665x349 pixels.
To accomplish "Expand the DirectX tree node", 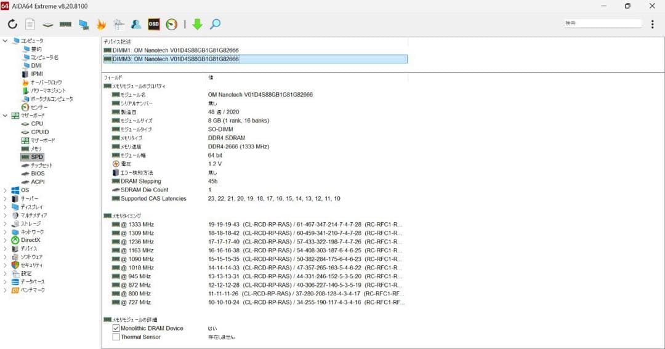I will point(6,240).
